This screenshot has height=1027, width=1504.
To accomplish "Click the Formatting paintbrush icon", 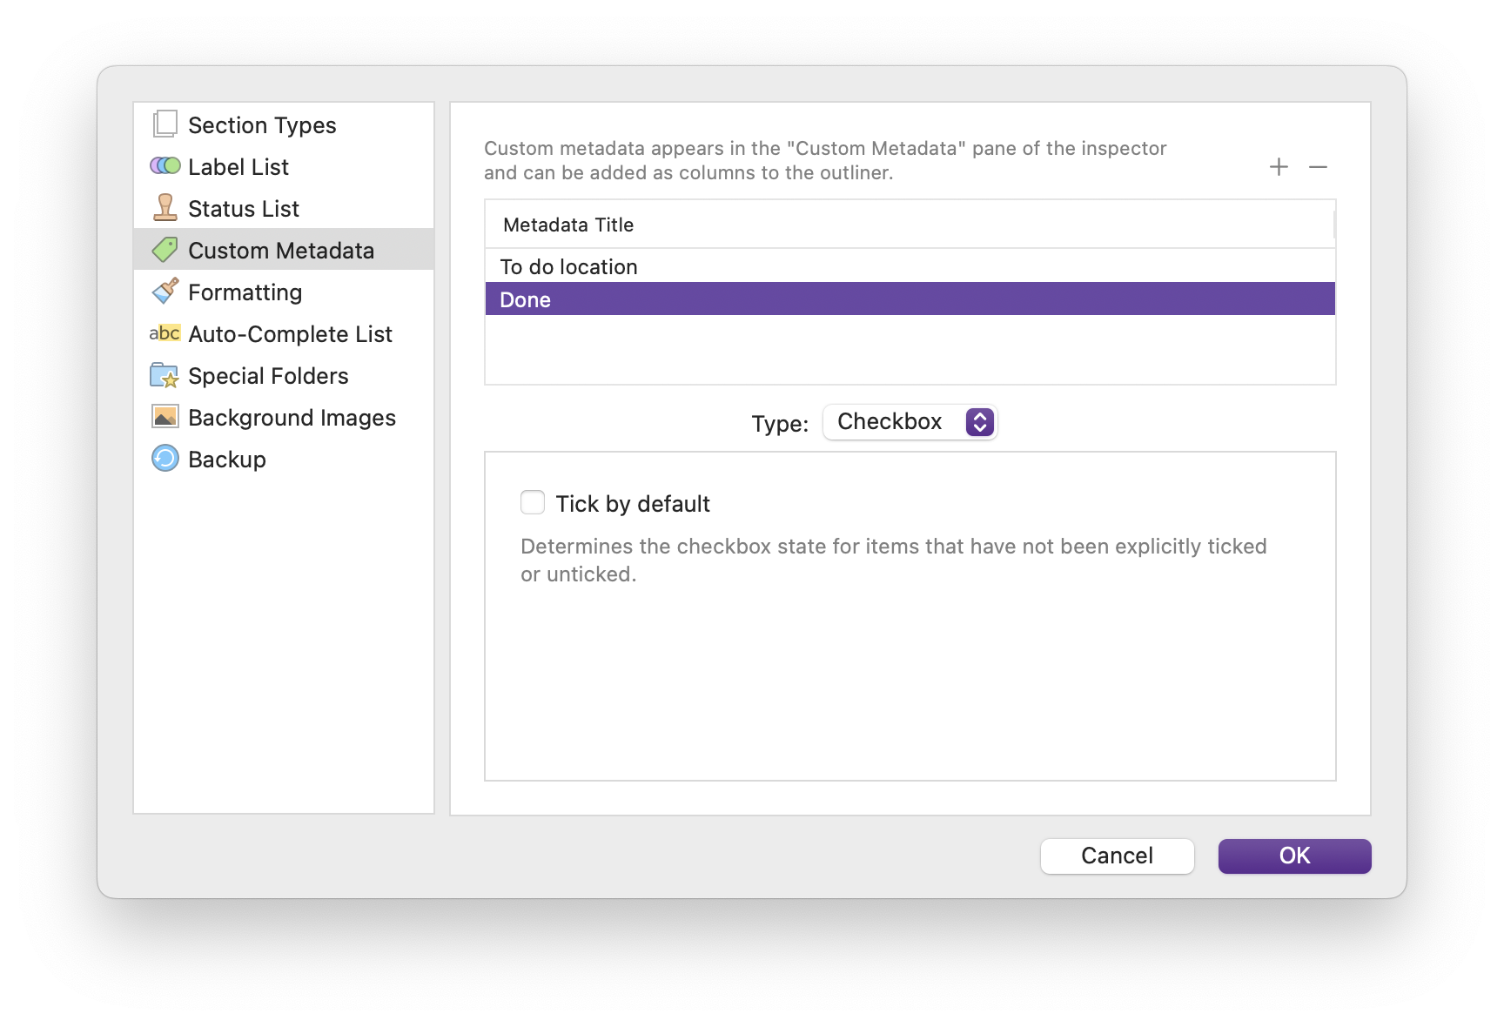I will (164, 292).
